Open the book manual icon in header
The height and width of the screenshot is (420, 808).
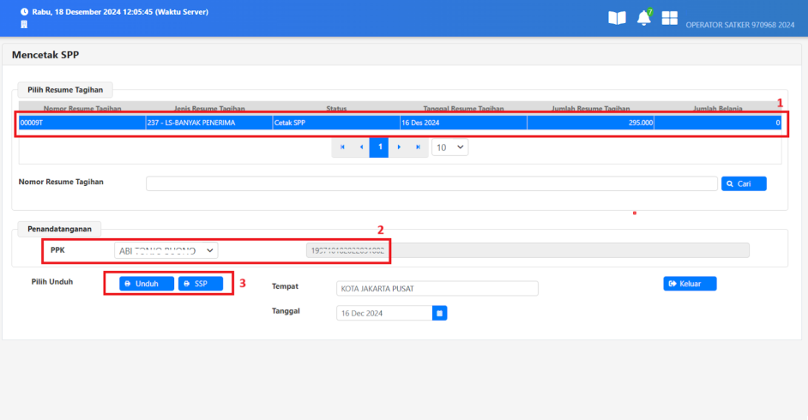coord(617,18)
